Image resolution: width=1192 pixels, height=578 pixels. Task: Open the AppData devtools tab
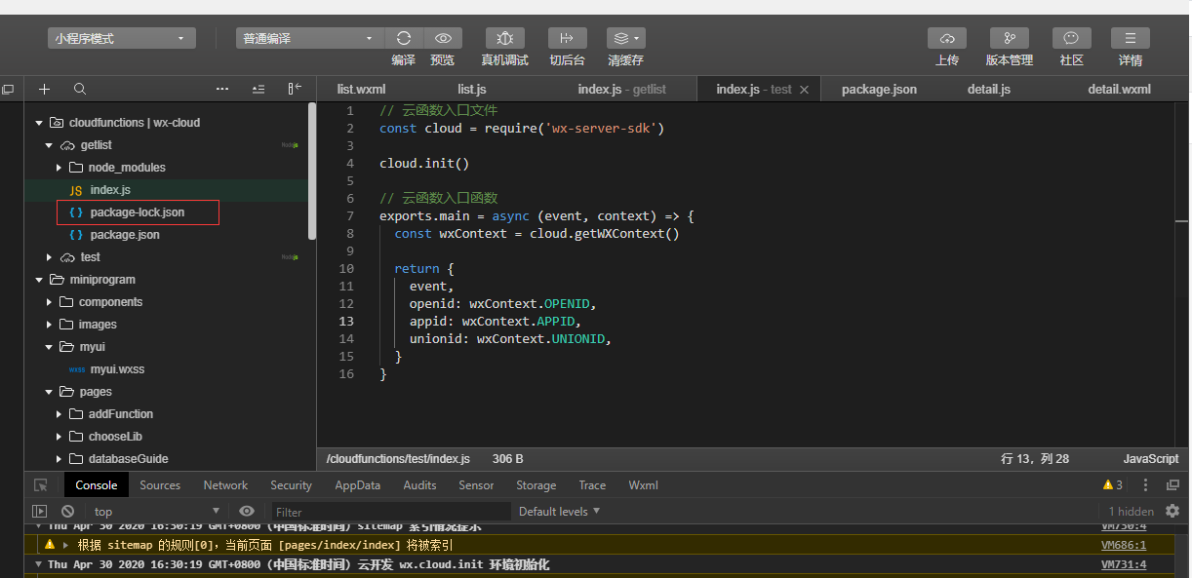(358, 485)
